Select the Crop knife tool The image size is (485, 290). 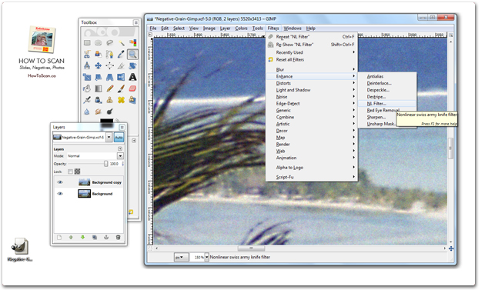click(122, 65)
